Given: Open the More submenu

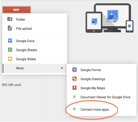Looking at the screenshot, I should click(35, 68).
